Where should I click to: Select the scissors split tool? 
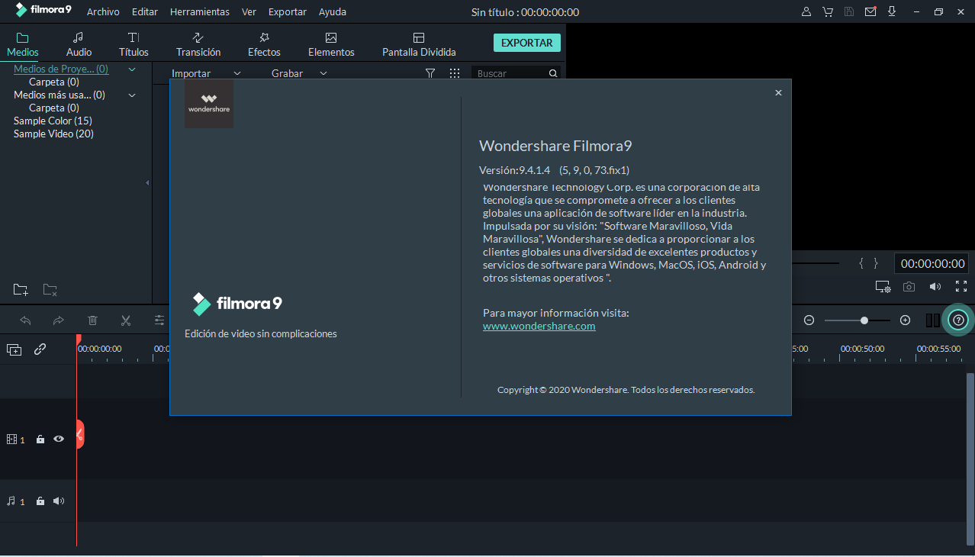point(126,320)
